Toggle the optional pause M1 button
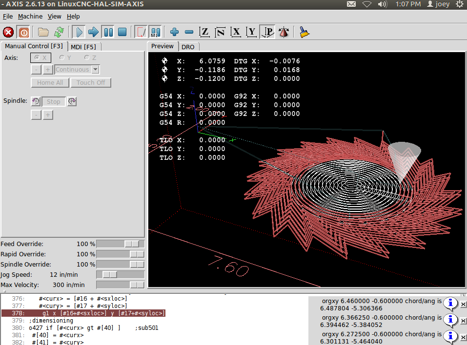Image resolution: width=467 pixels, height=345 pixels. pyautogui.click(x=155, y=33)
